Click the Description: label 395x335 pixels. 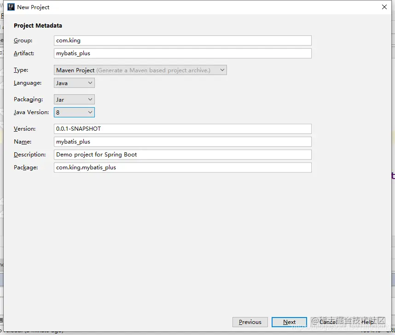pos(30,155)
